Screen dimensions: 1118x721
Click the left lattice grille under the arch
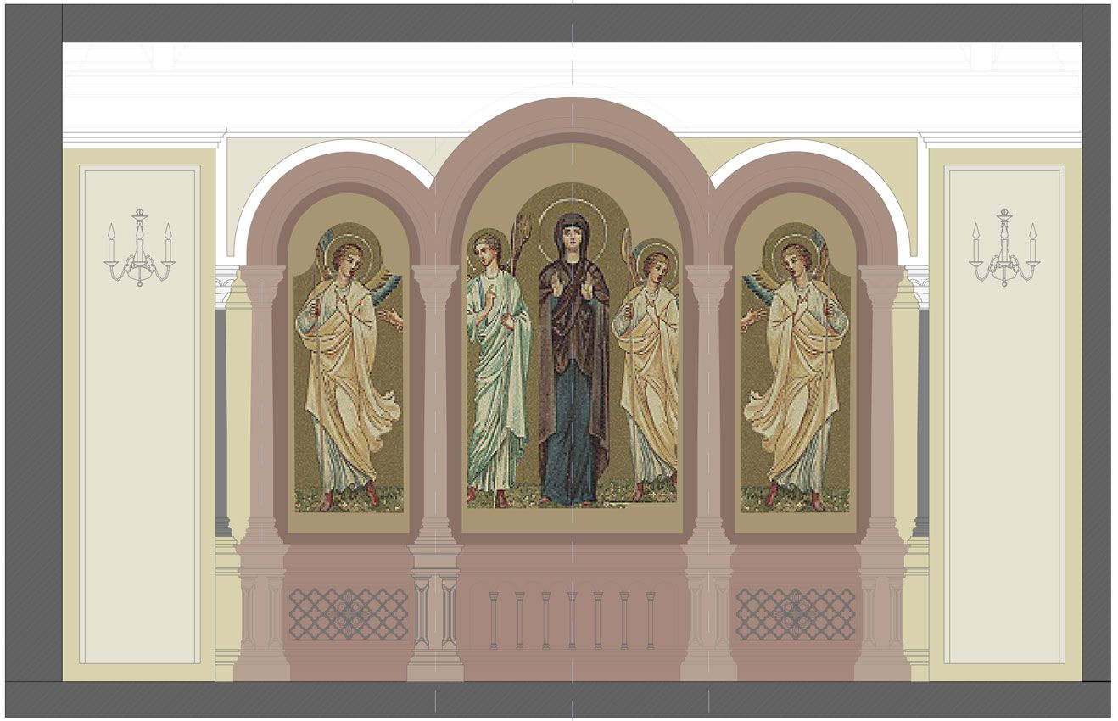coord(349,613)
